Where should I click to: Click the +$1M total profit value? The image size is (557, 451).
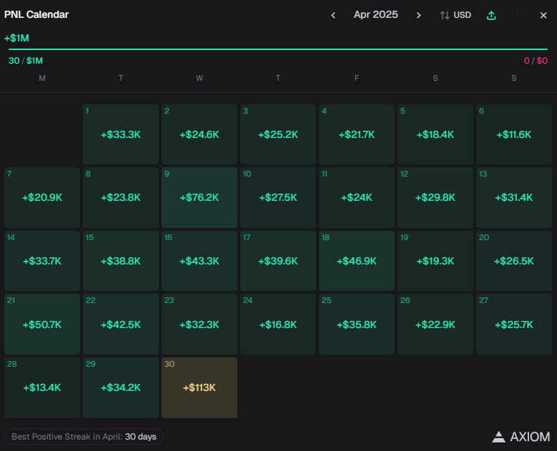coord(16,38)
